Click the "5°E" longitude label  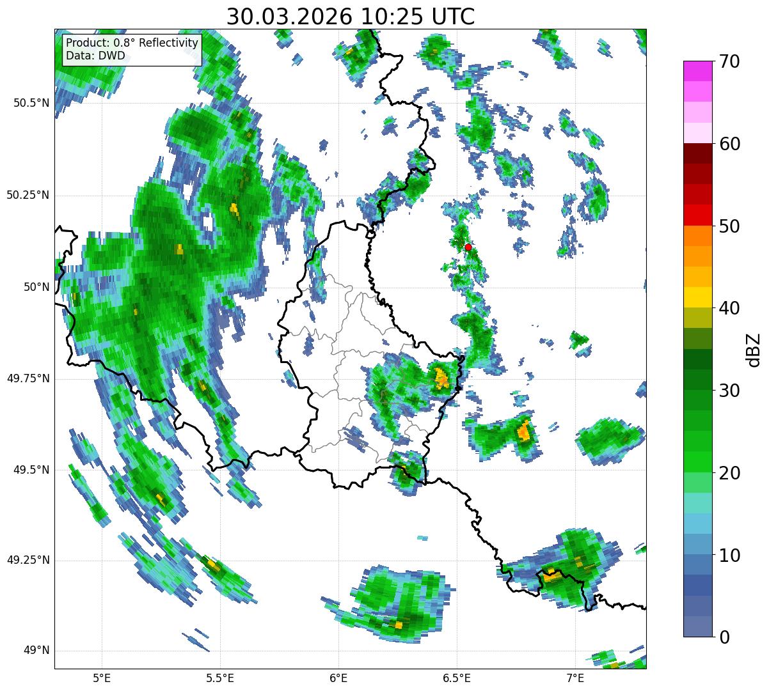tap(102, 678)
